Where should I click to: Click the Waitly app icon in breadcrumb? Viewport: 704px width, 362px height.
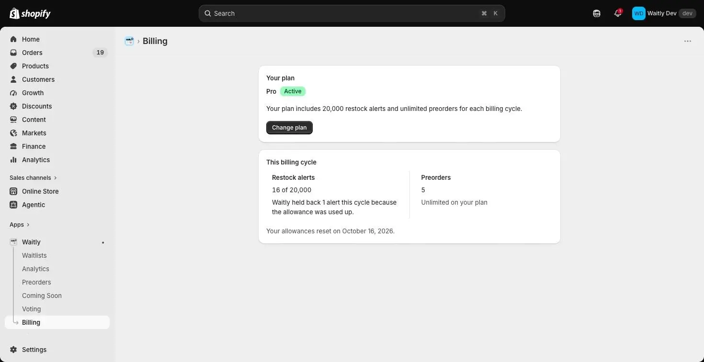[x=129, y=41]
